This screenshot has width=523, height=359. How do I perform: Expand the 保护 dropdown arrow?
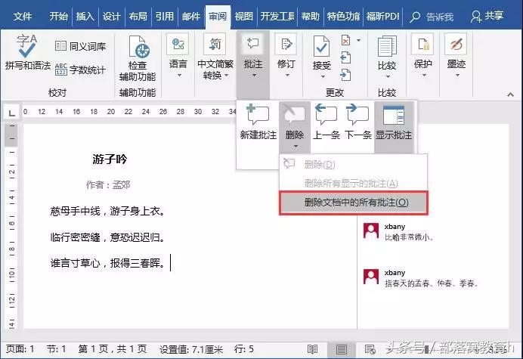tap(424, 76)
